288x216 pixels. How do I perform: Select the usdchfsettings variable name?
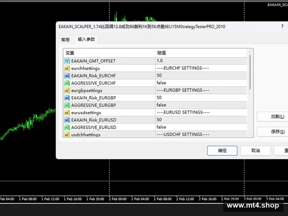click(86, 135)
